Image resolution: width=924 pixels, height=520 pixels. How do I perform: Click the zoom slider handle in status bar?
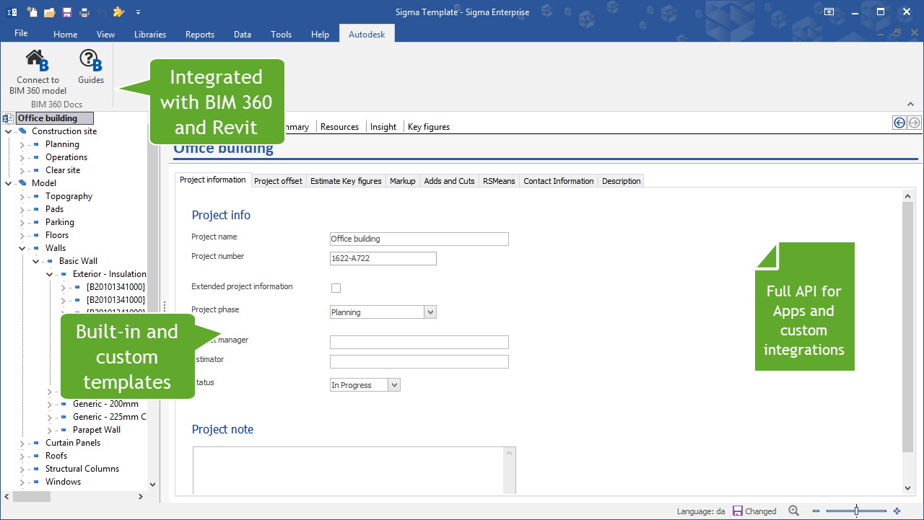(x=856, y=511)
